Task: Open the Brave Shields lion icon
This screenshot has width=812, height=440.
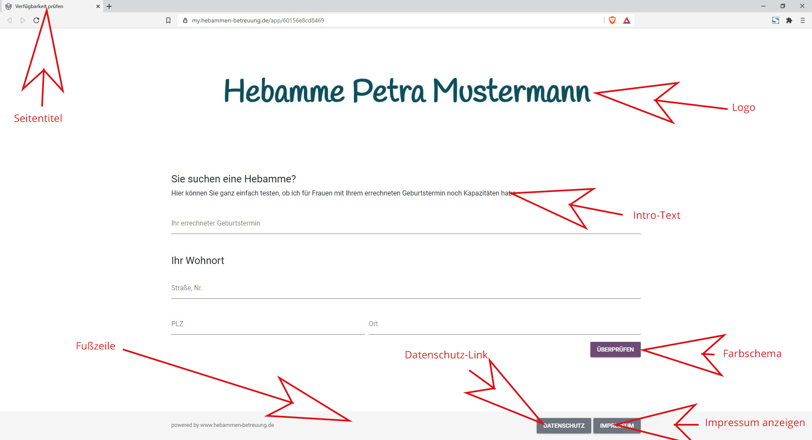Action: click(x=612, y=20)
